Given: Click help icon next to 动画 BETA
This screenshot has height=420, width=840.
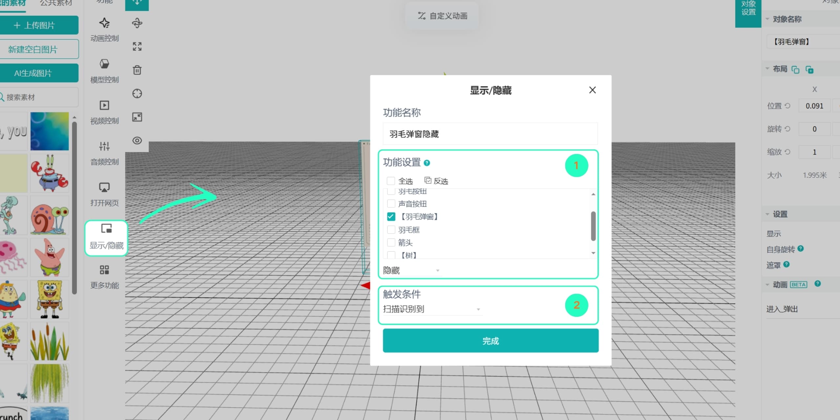Looking at the screenshot, I should point(818,283).
